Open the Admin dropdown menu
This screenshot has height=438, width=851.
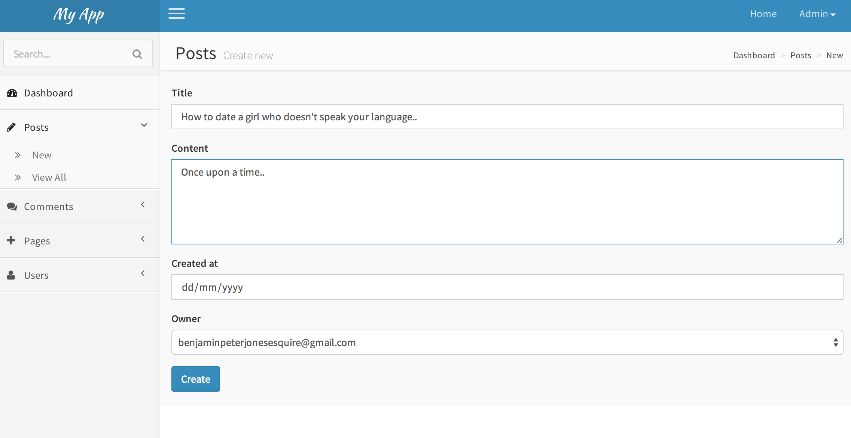click(817, 14)
